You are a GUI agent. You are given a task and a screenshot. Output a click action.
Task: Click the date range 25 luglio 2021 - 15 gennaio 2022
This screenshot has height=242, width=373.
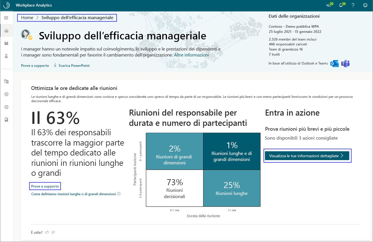pos(295,32)
